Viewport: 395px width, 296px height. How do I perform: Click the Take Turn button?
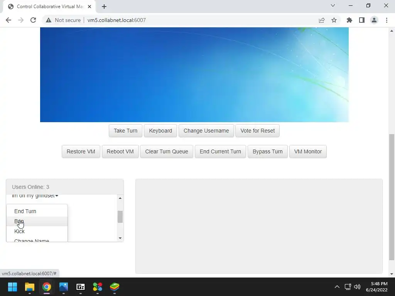[125, 131]
